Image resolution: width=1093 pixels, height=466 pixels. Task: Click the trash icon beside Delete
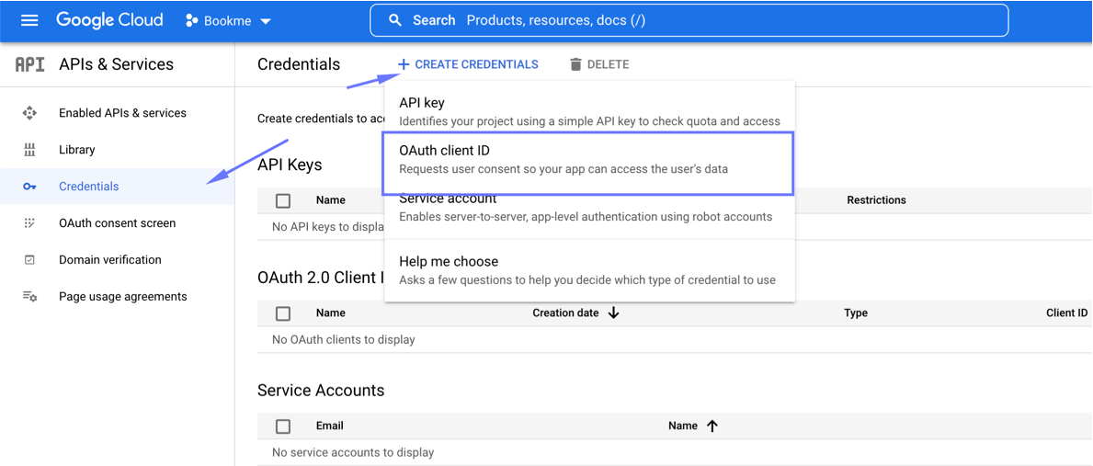tap(575, 64)
